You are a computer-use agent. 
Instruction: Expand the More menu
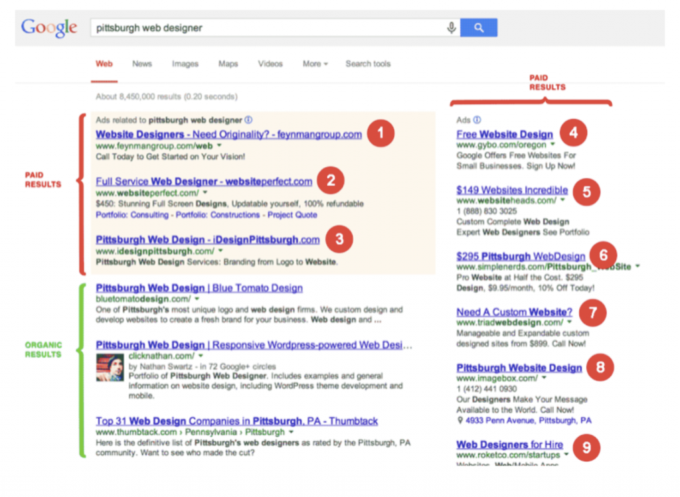click(x=315, y=64)
